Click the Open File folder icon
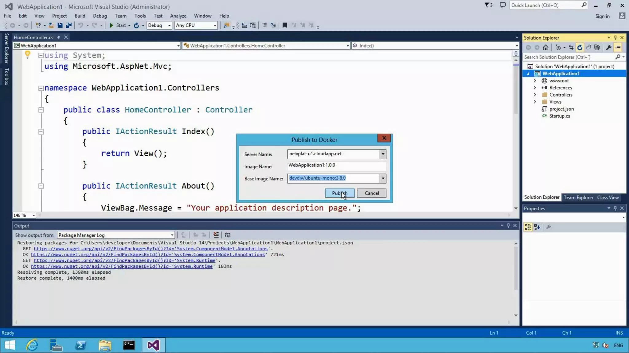 51,25
